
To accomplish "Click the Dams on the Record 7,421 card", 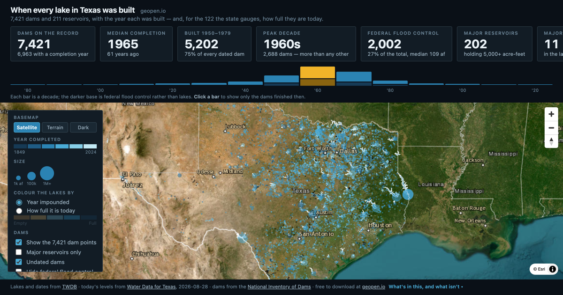I will pyautogui.click(x=53, y=44).
